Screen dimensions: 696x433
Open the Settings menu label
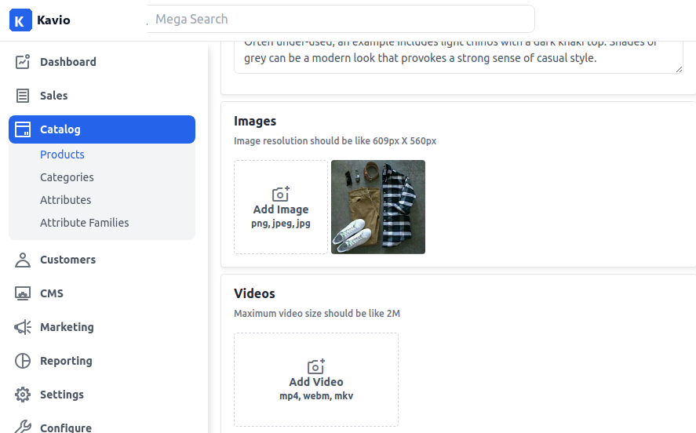point(62,395)
